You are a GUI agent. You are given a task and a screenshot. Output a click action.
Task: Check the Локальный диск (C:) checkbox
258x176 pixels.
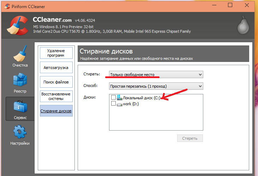(x=113, y=97)
